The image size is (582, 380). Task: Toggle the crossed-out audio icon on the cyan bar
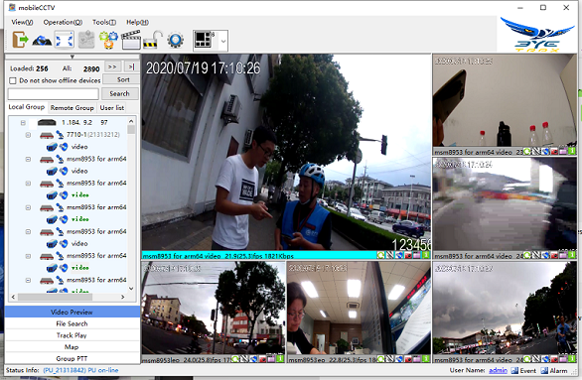click(x=390, y=255)
